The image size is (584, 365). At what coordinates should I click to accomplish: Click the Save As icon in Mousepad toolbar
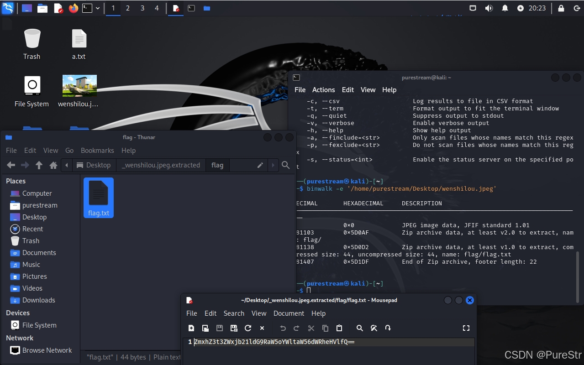(x=234, y=328)
